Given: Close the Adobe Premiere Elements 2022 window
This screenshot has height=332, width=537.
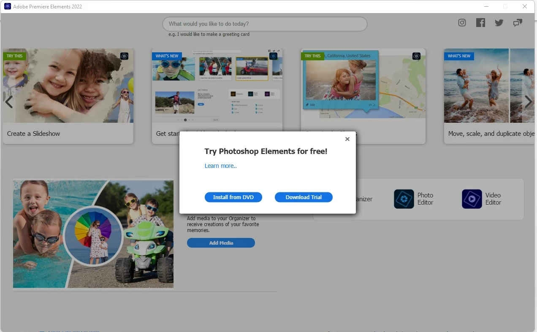Looking at the screenshot, I should point(525,6).
